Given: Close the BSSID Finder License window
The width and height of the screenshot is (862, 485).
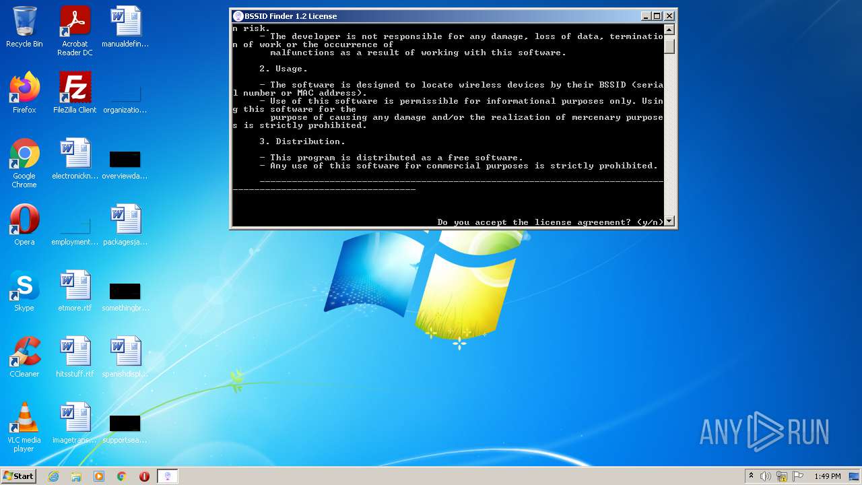Looking at the screenshot, I should point(669,16).
